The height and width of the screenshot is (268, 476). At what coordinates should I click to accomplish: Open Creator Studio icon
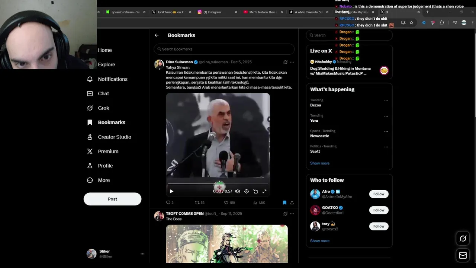click(x=90, y=137)
